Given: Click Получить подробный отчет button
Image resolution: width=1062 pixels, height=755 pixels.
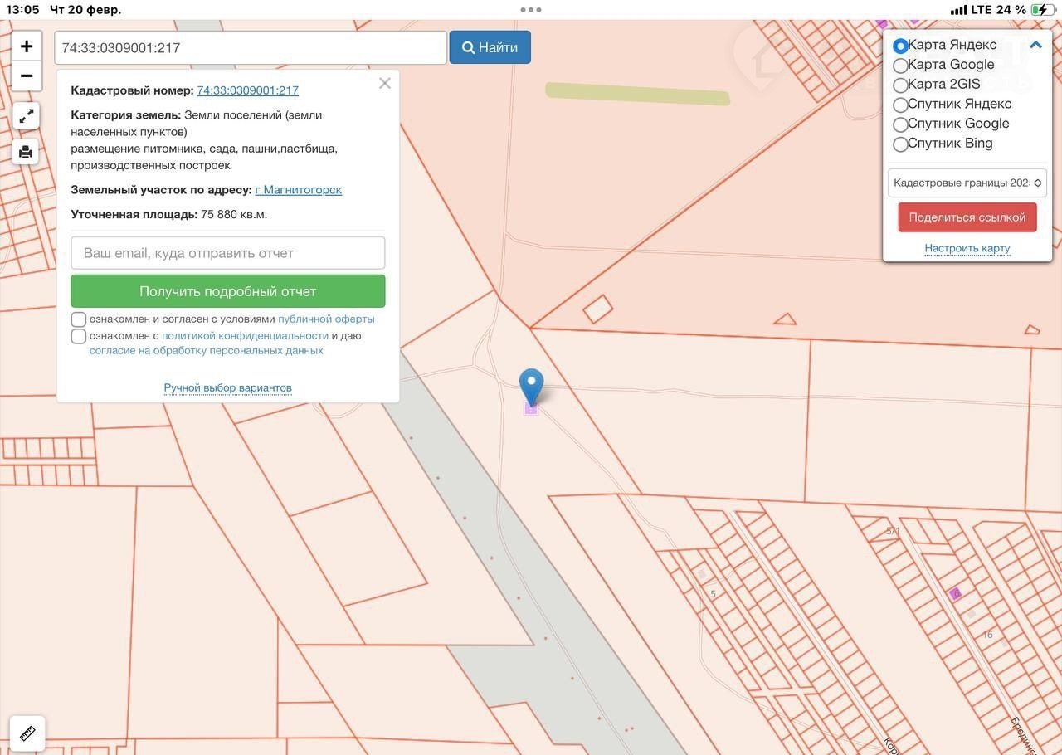Looking at the screenshot, I should click(228, 291).
